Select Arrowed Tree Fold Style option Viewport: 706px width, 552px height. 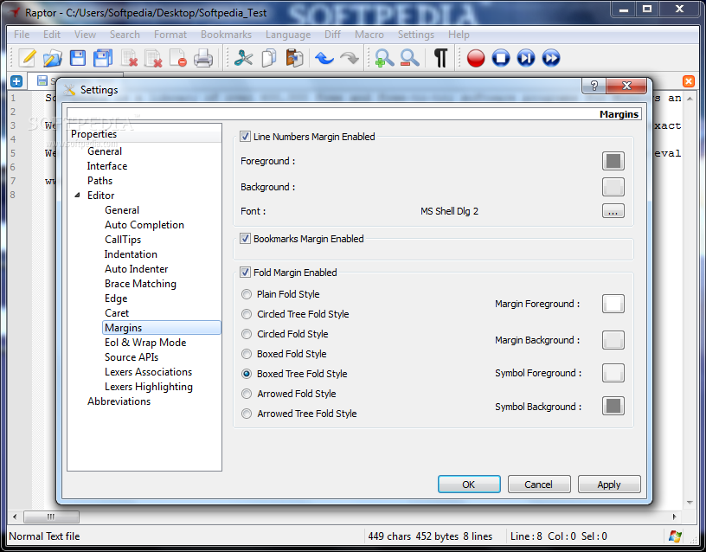pyautogui.click(x=247, y=414)
